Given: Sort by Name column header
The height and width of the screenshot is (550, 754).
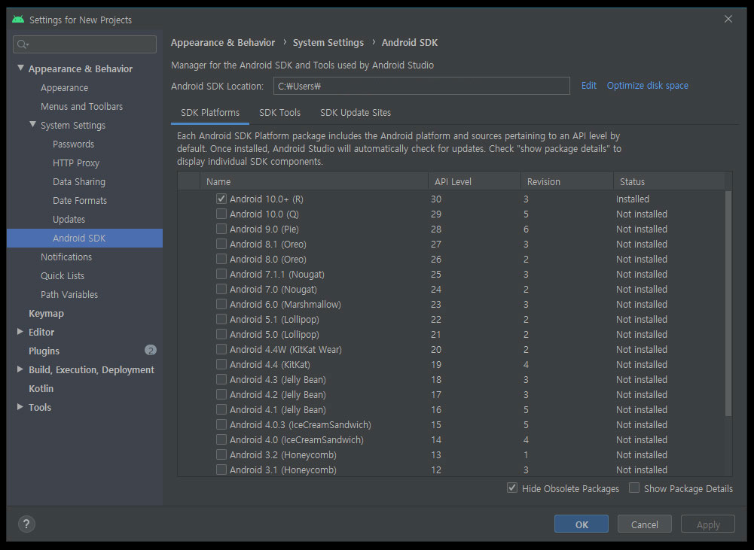Looking at the screenshot, I should [314, 181].
